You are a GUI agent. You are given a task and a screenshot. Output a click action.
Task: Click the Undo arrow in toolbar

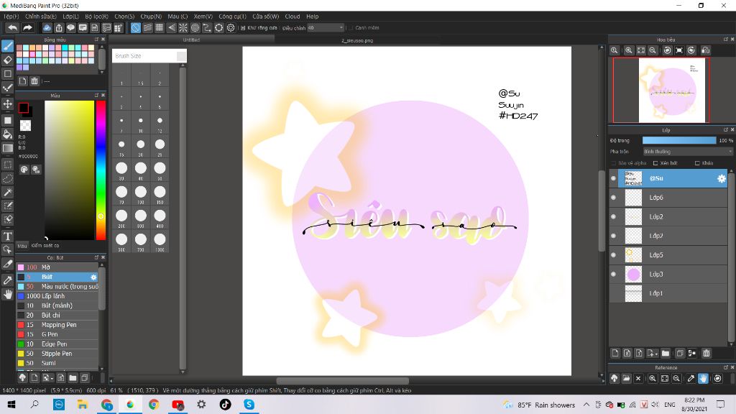(x=13, y=28)
